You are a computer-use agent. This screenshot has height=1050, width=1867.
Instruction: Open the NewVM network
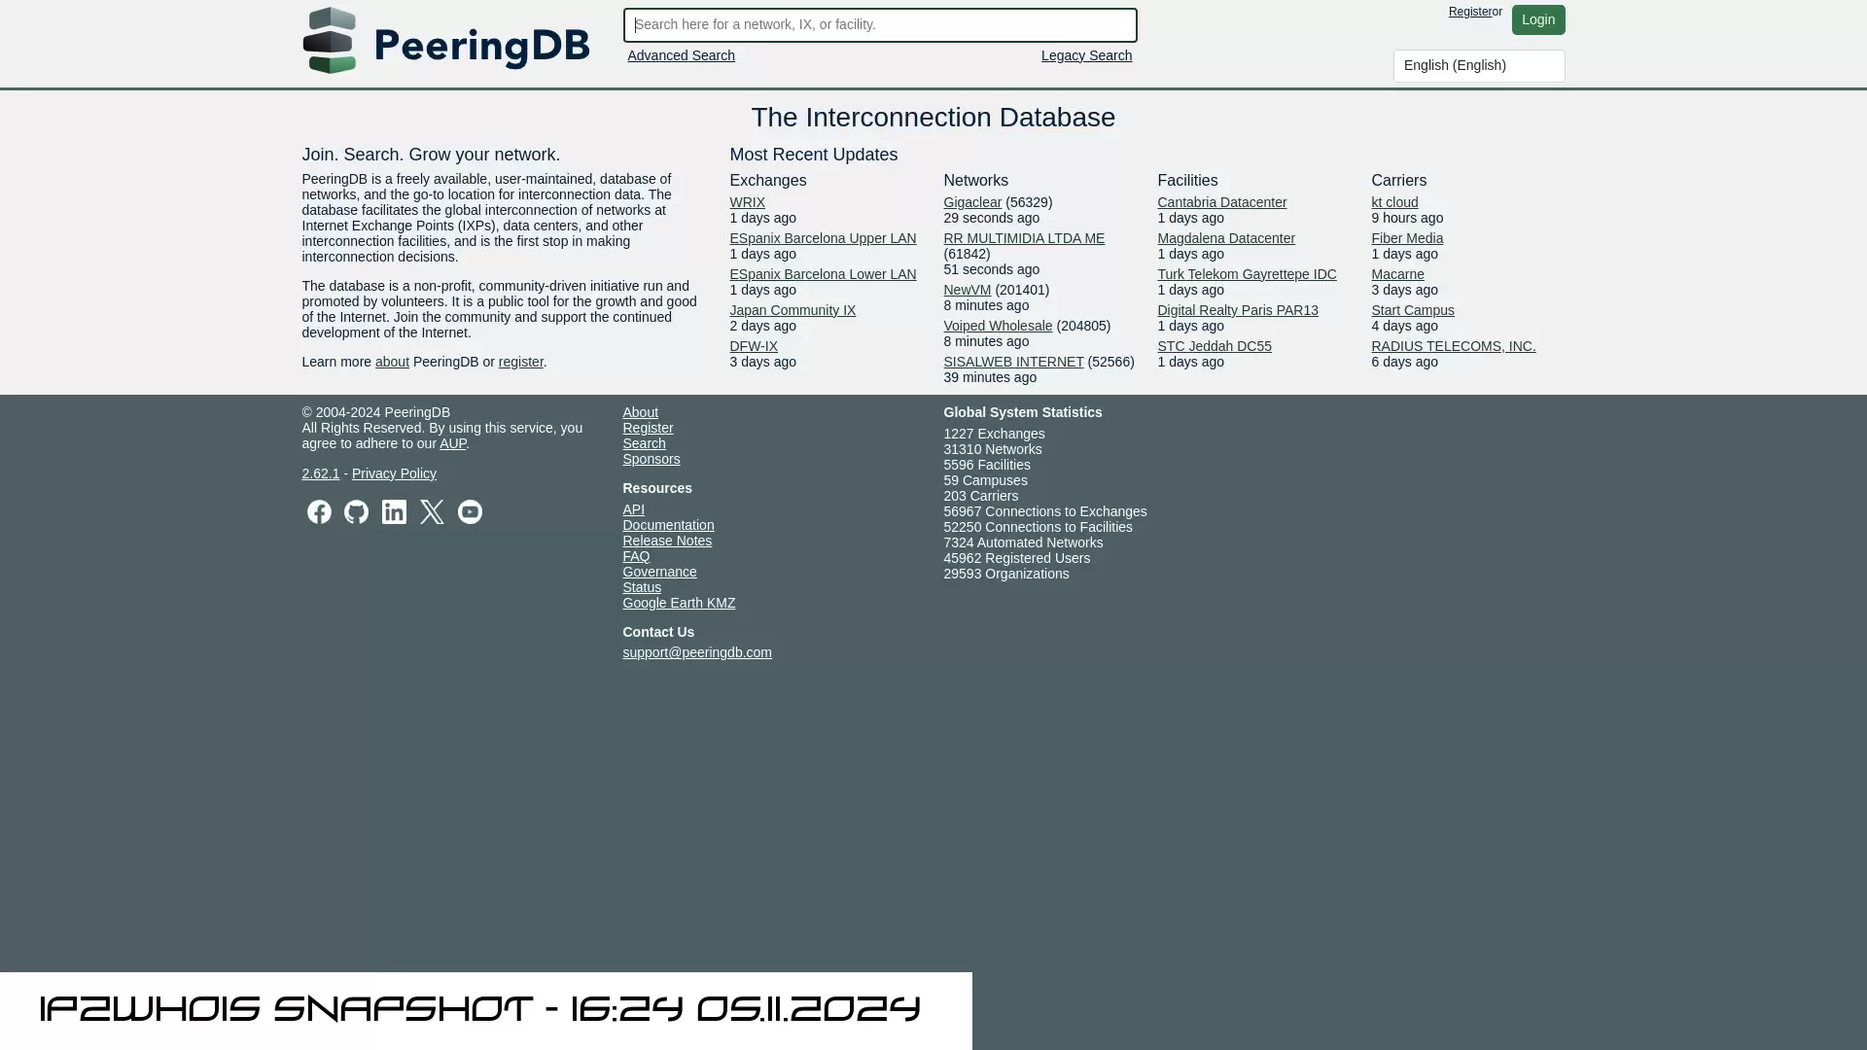click(x=967, y=290)
